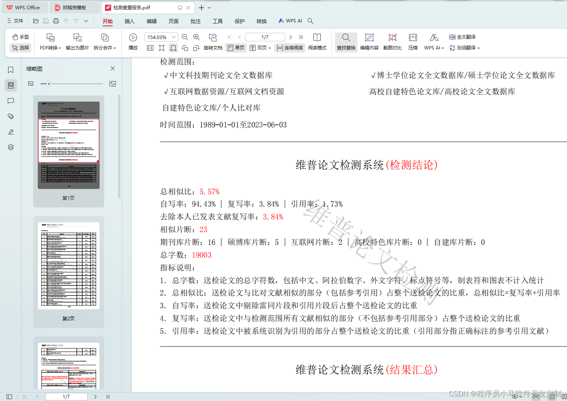Toggle the thumbnail panel sidebar icon

tap(11, 85)
